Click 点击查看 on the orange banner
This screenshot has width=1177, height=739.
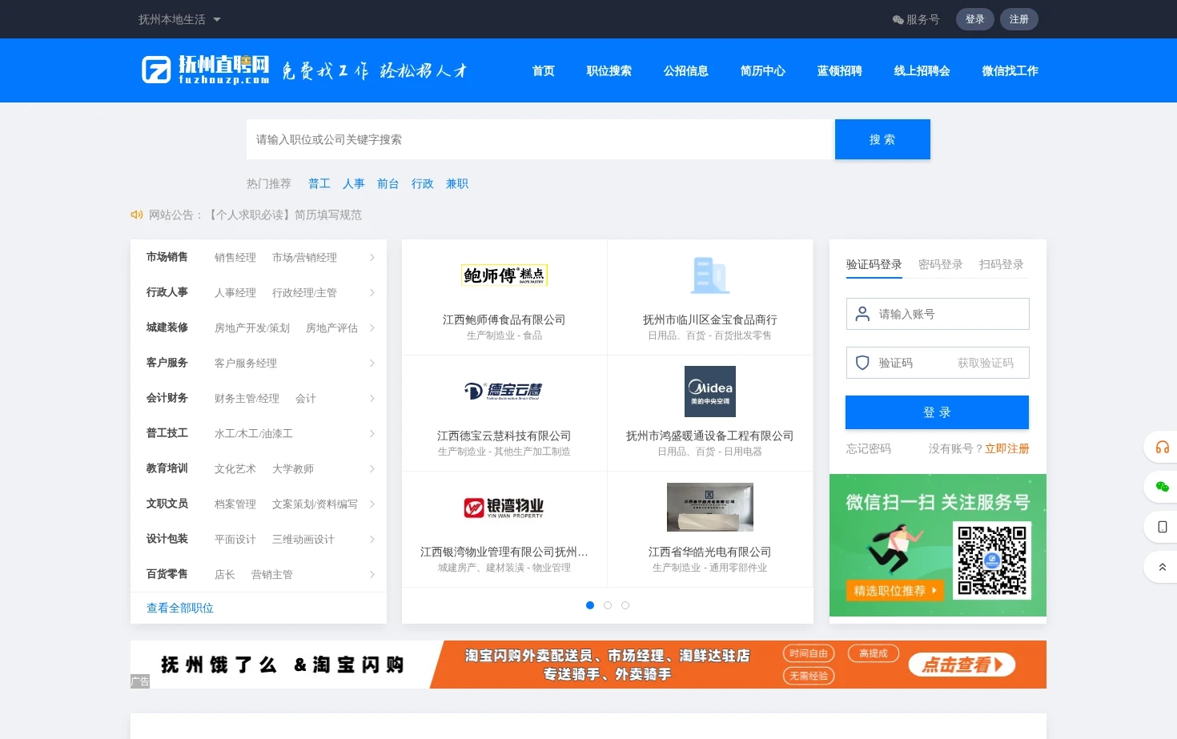click(x=962, y=665)
